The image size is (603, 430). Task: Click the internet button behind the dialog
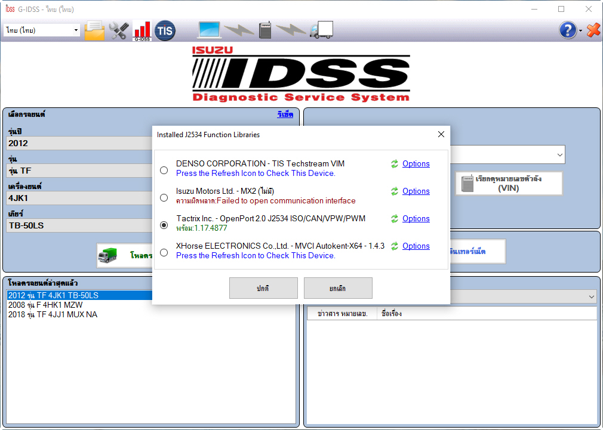click(477, 251)
